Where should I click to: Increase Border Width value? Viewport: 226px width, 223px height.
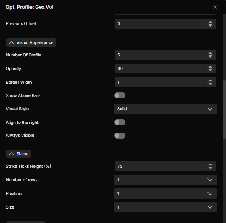pos(210,81)
